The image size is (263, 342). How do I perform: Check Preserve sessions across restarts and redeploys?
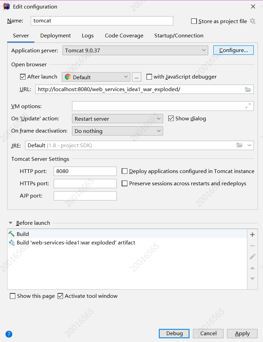[x=125, y=184]
